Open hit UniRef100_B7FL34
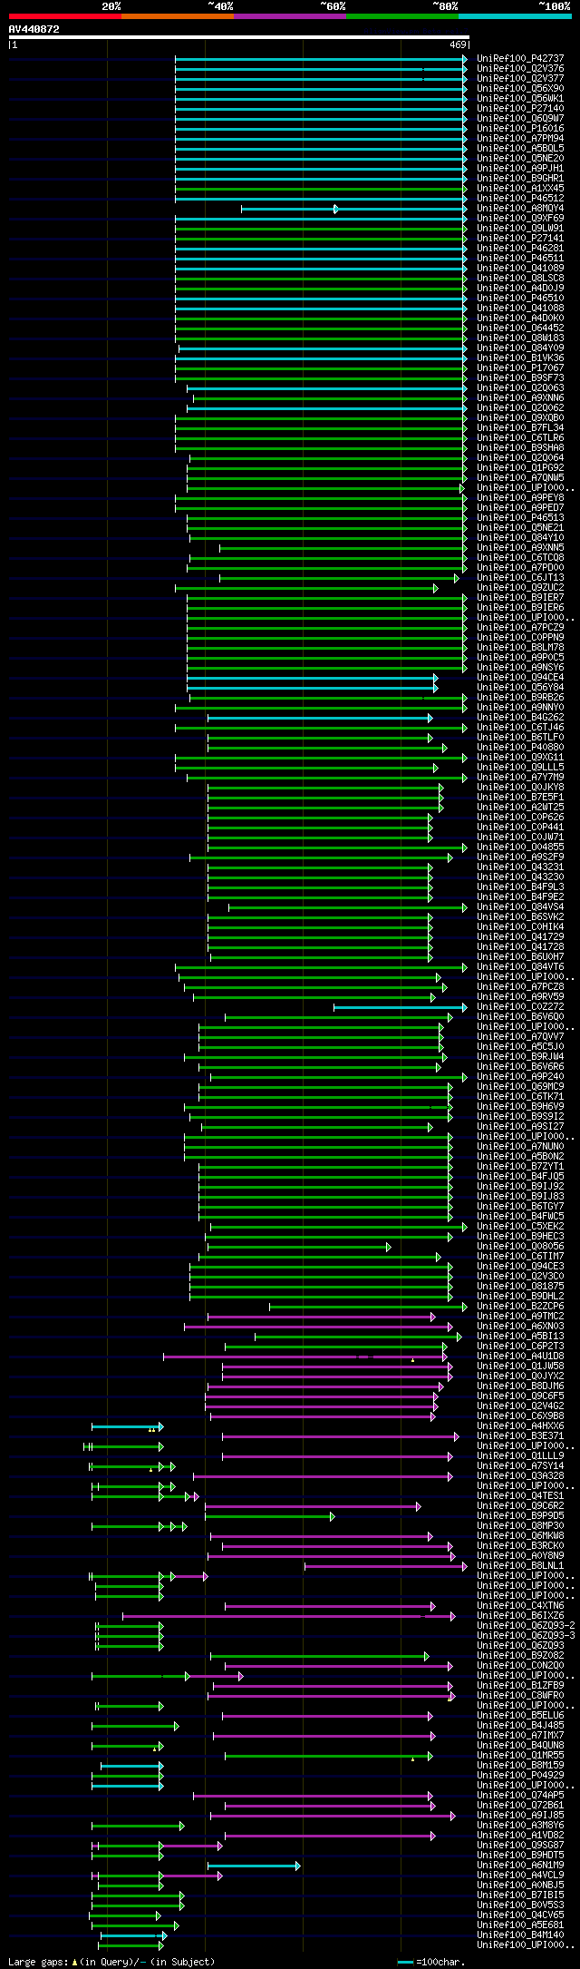 pos(520,427)
